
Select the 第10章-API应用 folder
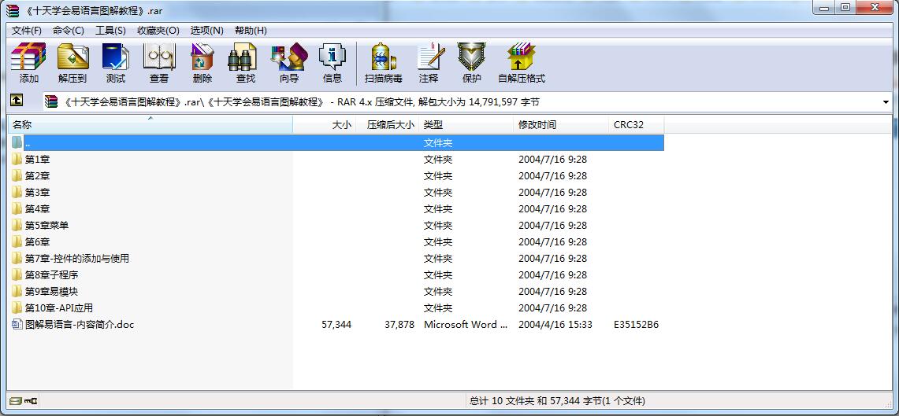pos(58,308)
